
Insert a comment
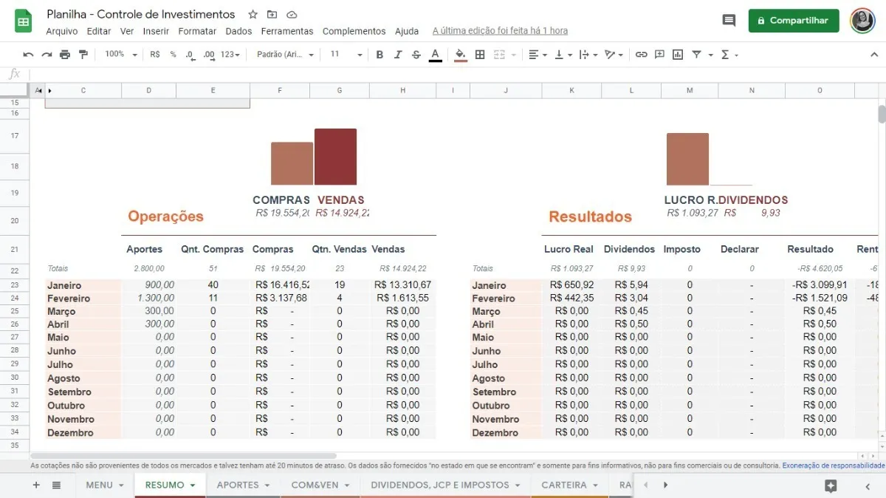click(x=659, y=55)
